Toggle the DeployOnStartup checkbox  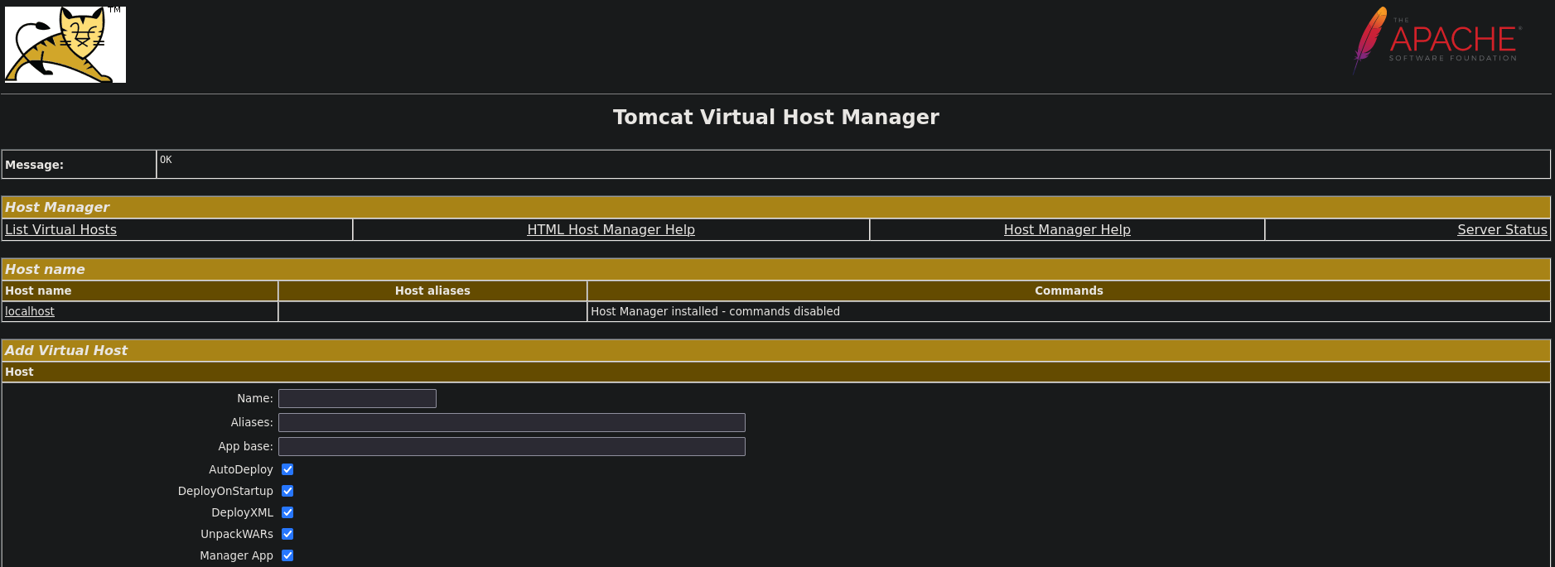click(287, 491)
